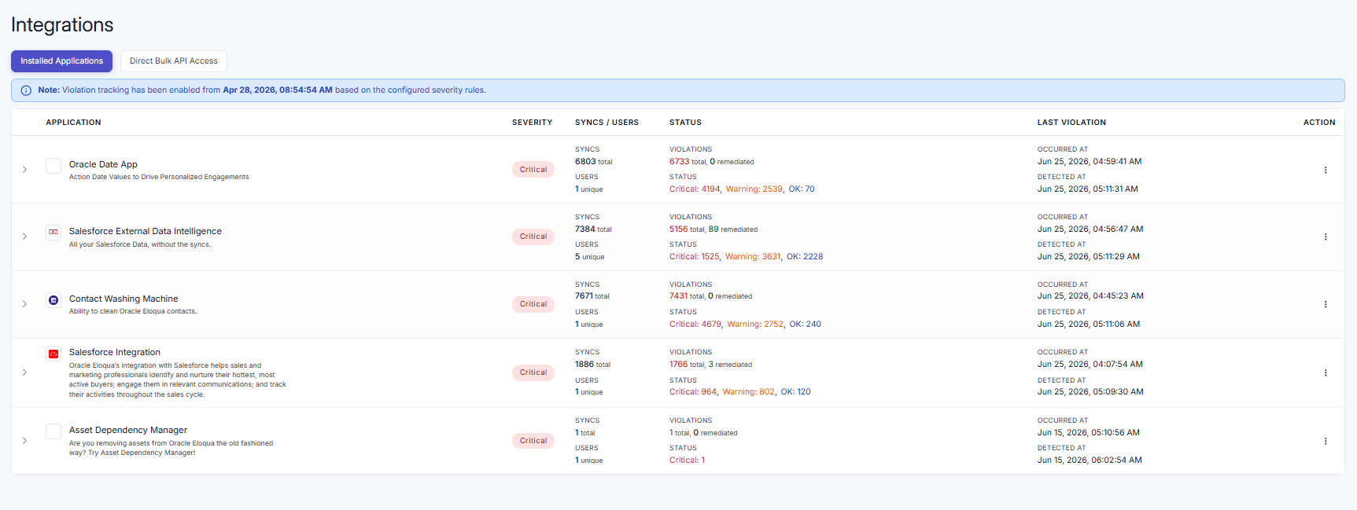Expand the Salesforce Integration row
This screenshot has width=1357, height=510.
(x=25, y=372)
